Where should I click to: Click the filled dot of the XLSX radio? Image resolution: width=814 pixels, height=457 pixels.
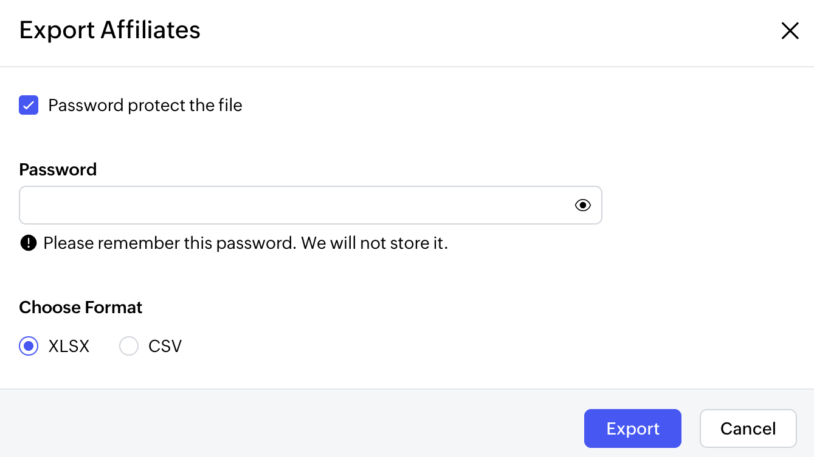(x=29, y=346)
